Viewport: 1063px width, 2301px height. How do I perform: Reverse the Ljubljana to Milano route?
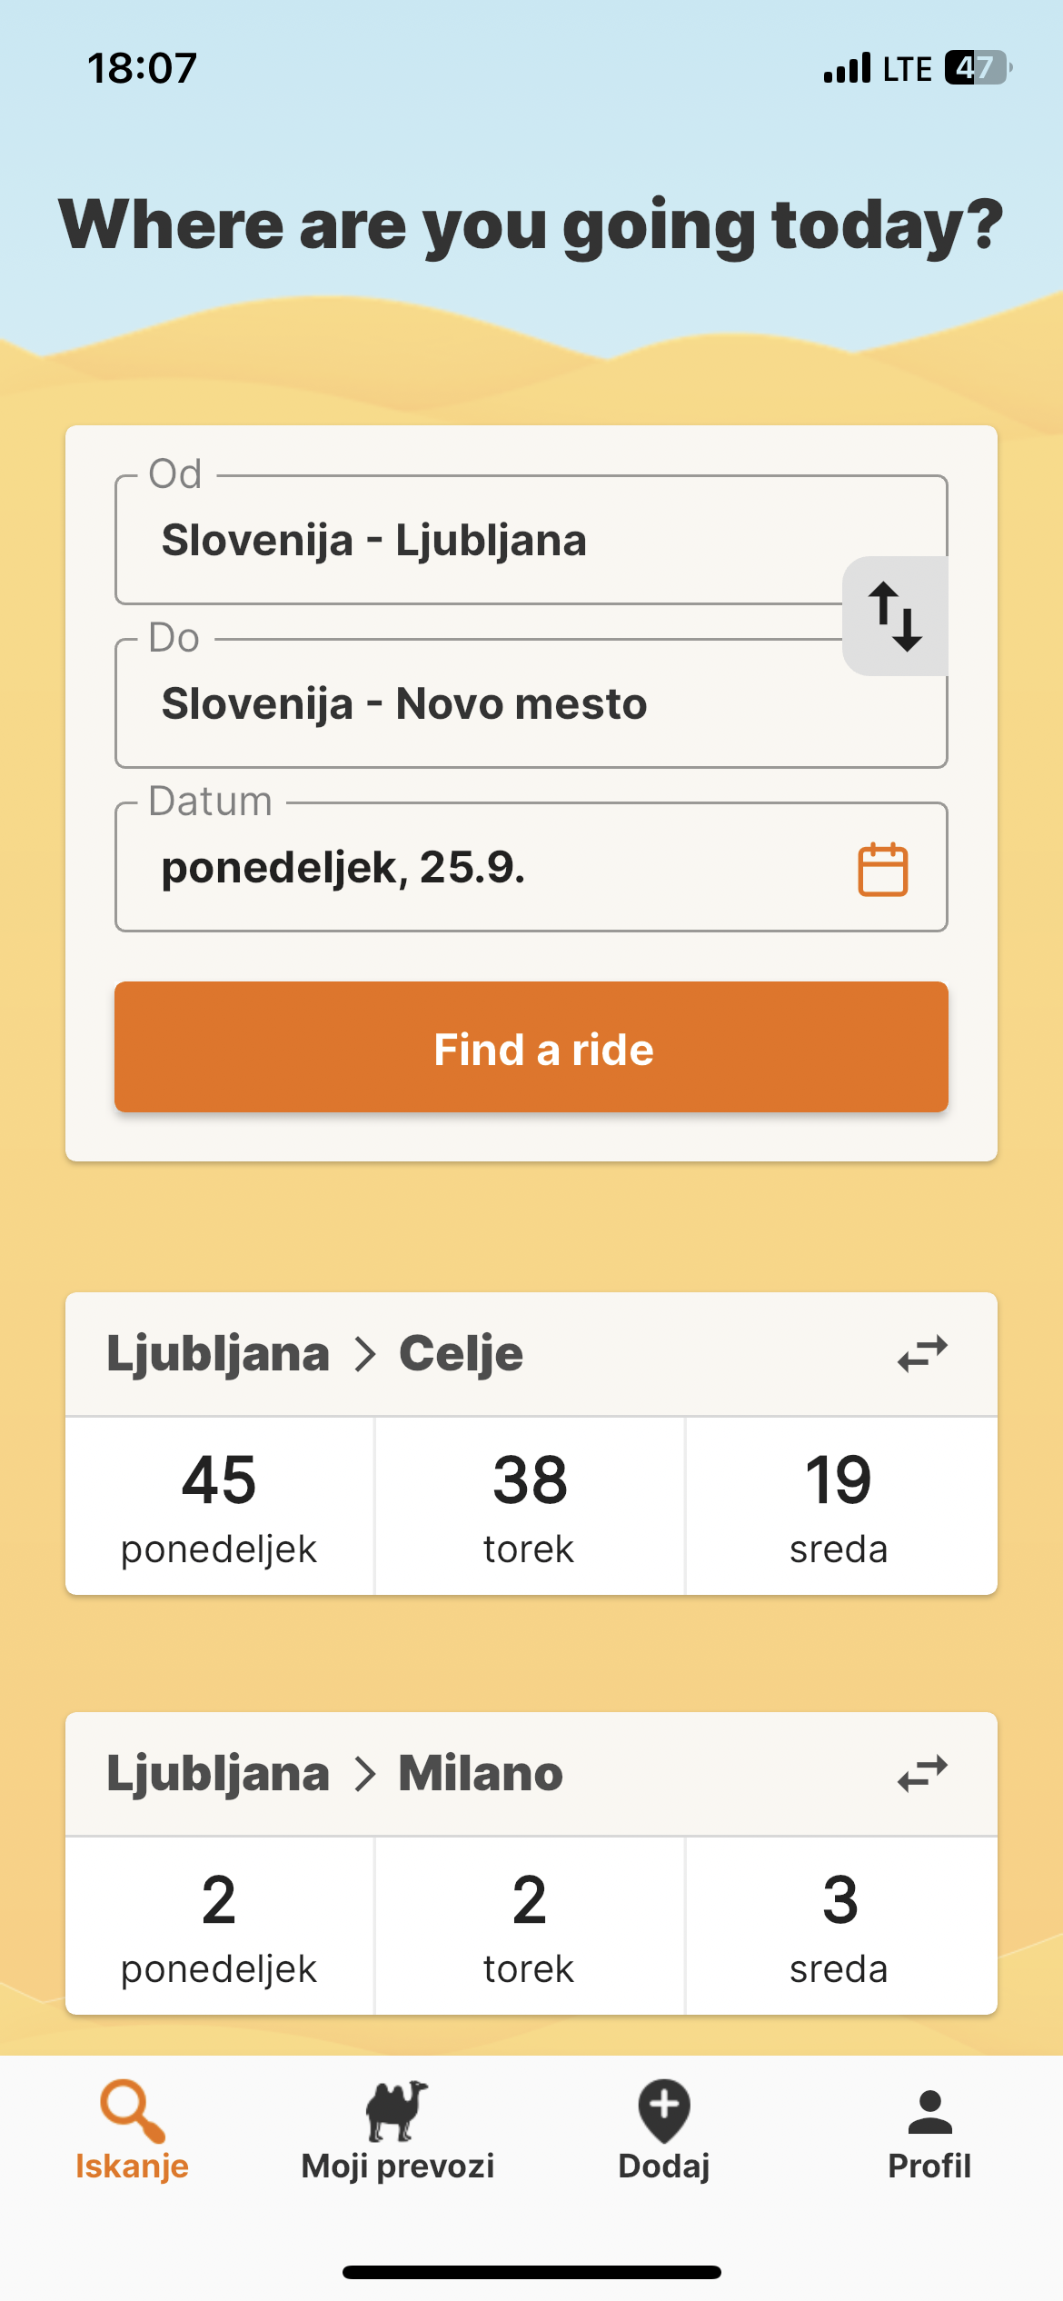(922, 1773)
